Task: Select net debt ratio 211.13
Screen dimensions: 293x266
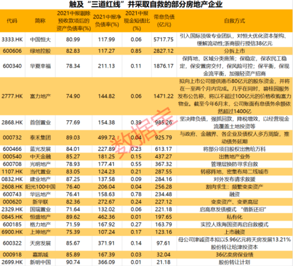Action: point(106,66)
